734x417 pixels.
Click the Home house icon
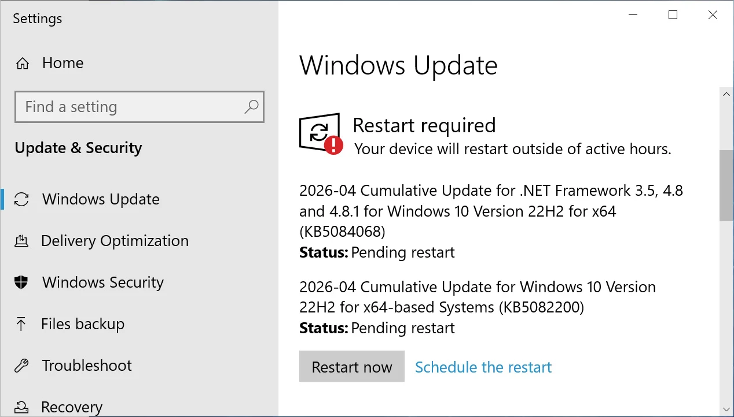point(21,63)
